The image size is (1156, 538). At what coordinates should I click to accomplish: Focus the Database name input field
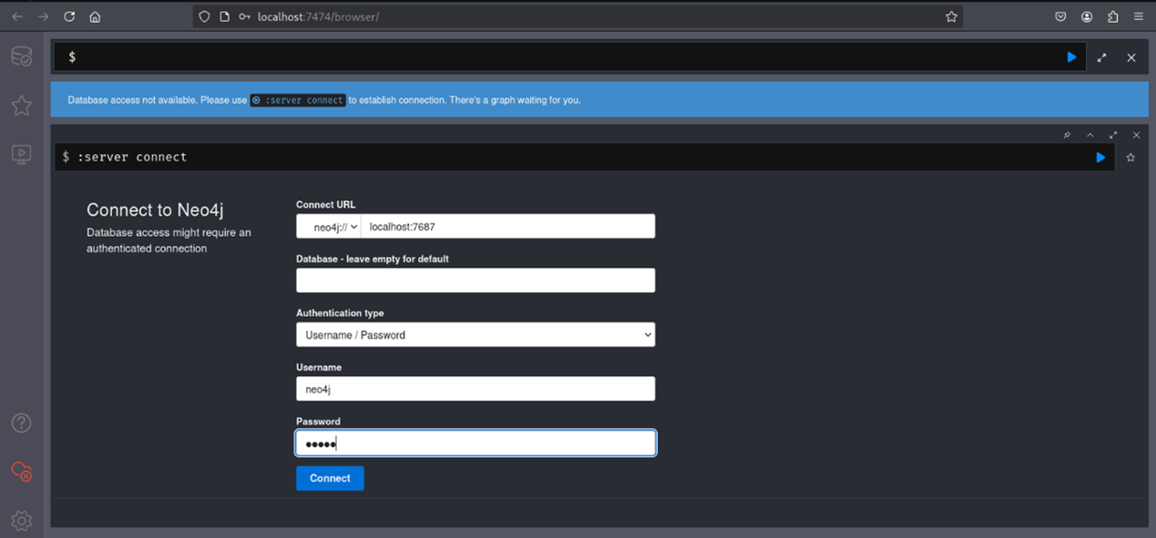pyautogui.click(x=475, y=280)
